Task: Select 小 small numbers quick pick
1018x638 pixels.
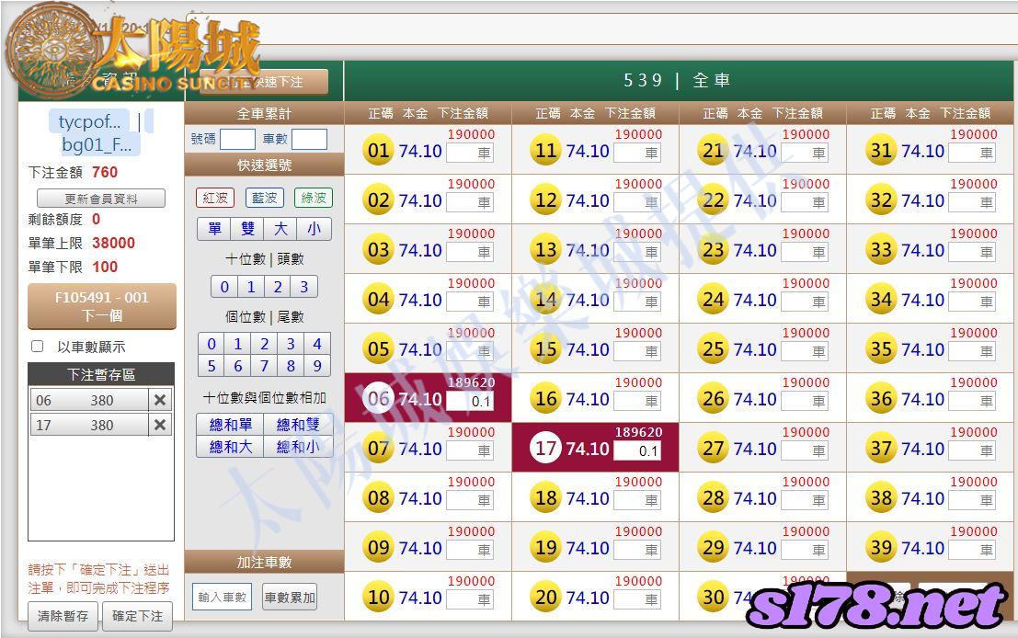Action: [314, 229]
